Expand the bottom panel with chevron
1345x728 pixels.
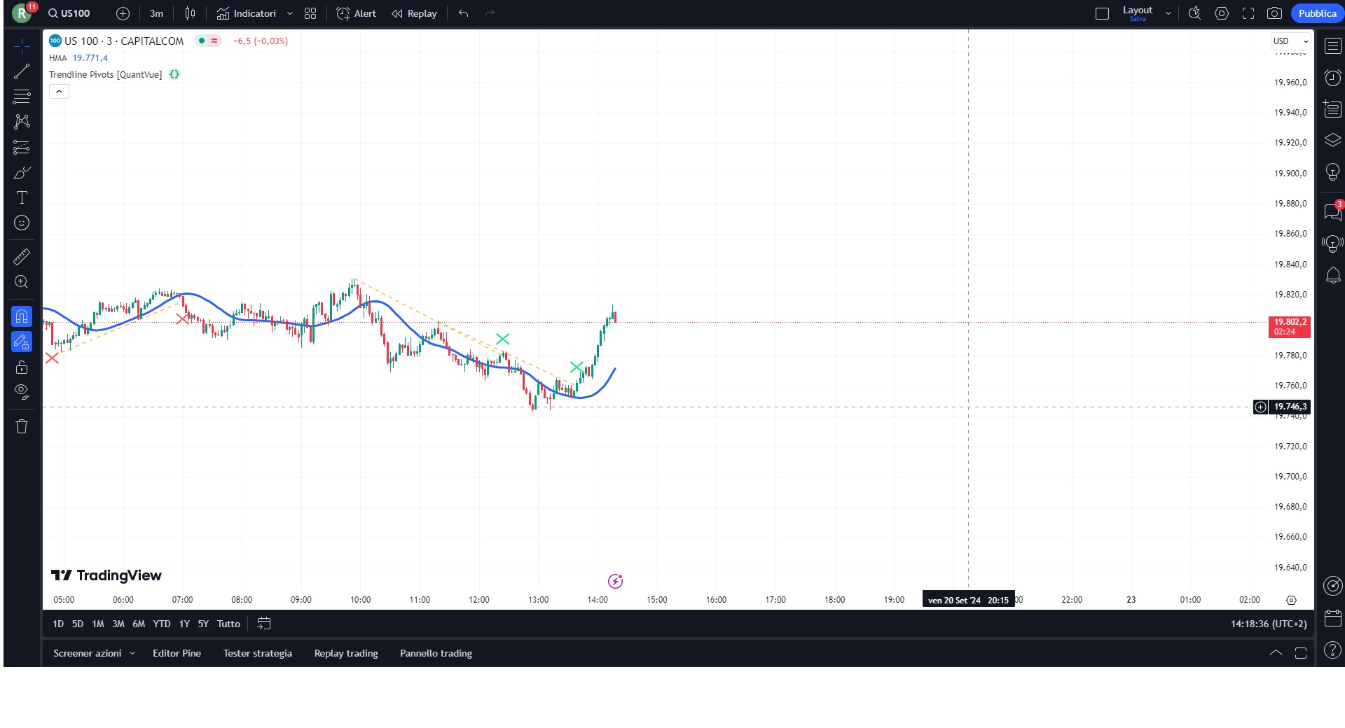tap(1276, 652)
